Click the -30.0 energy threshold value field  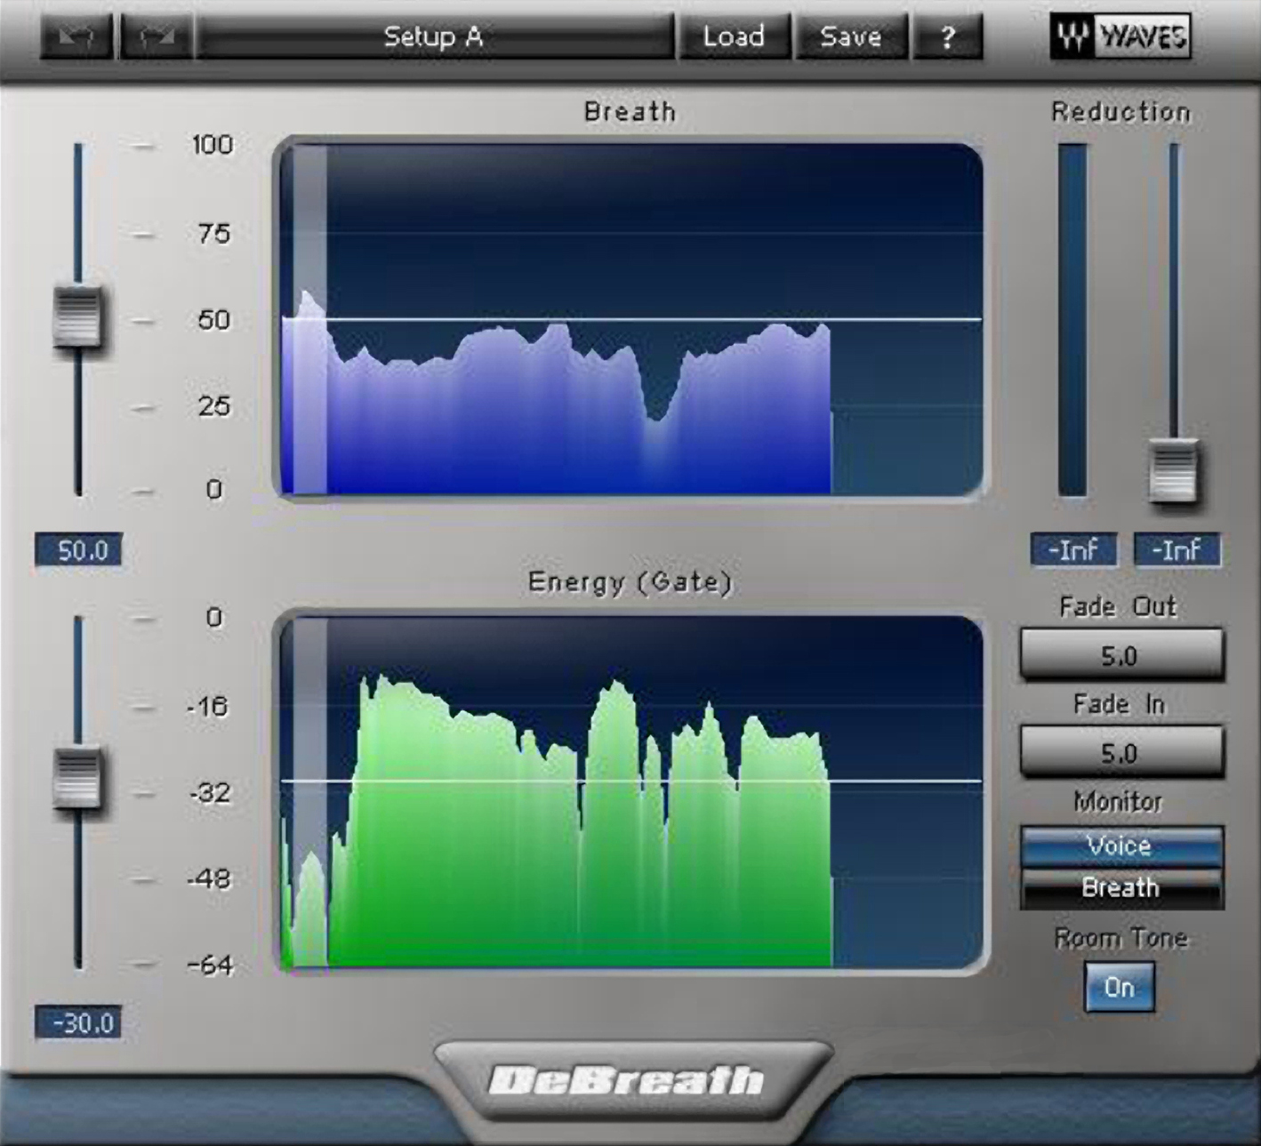click(x=78, y=1023)
